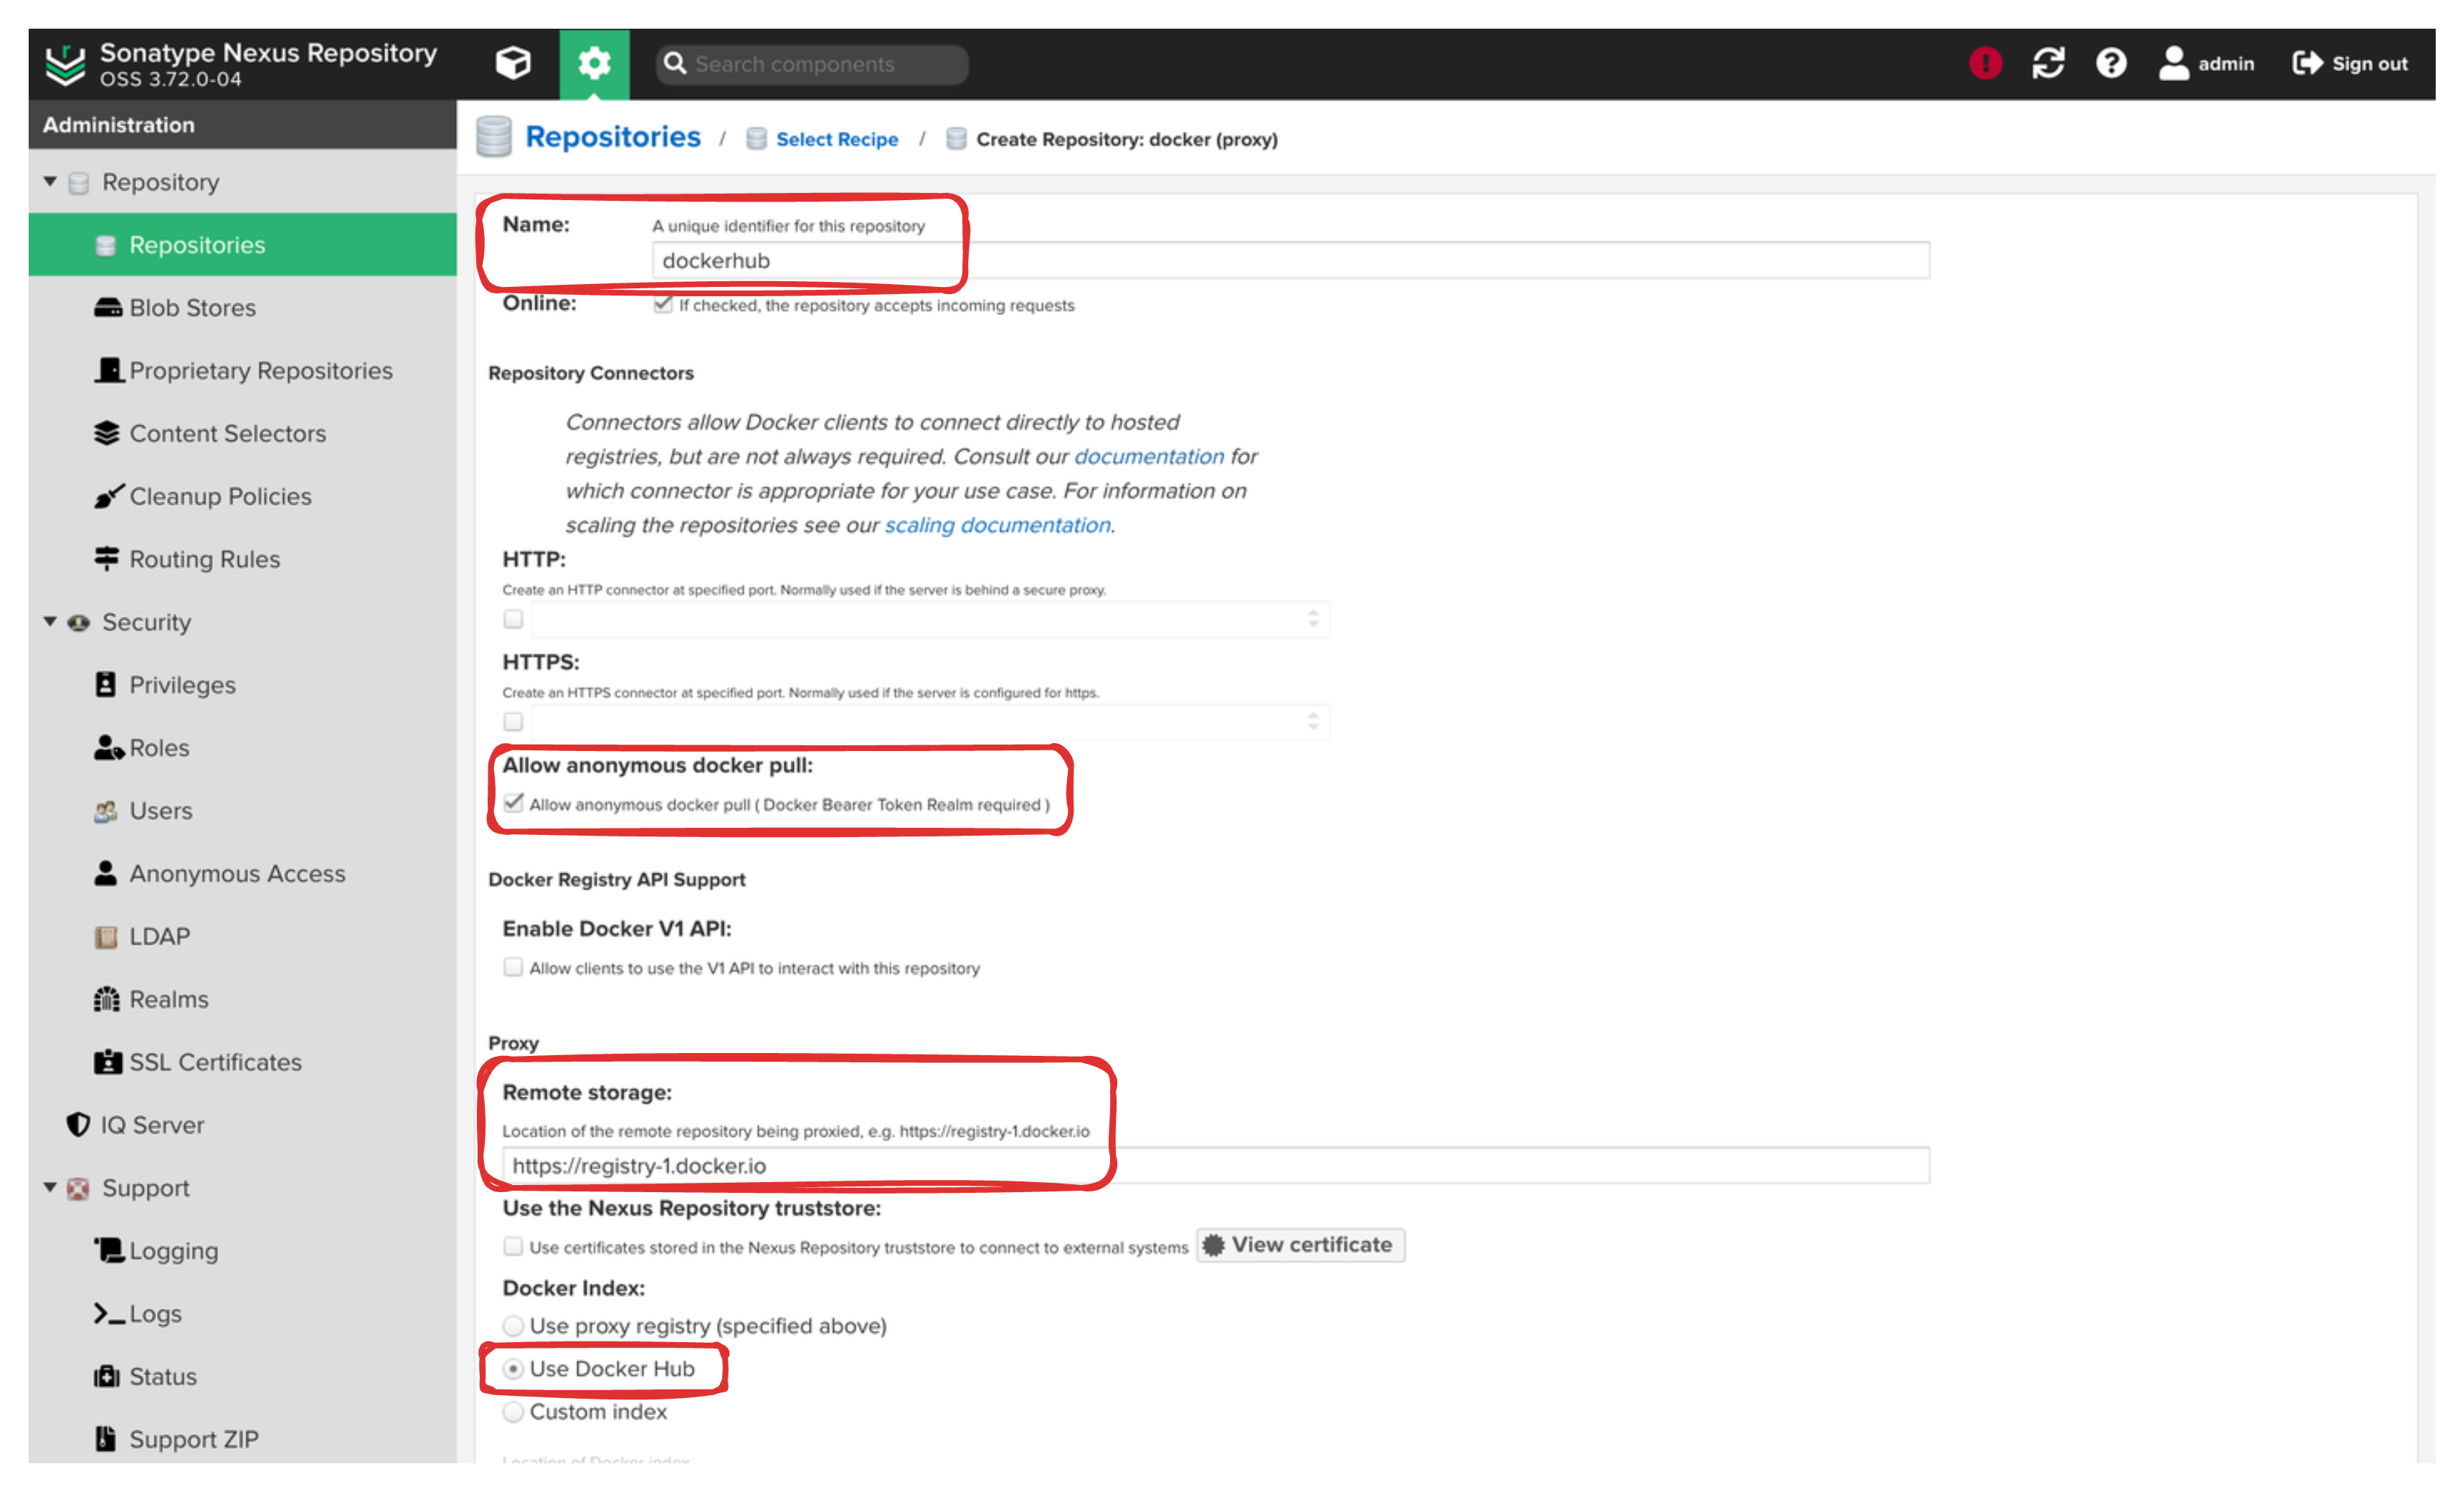
Task: Open the scaling documentation link
Action: click(997, 526)
